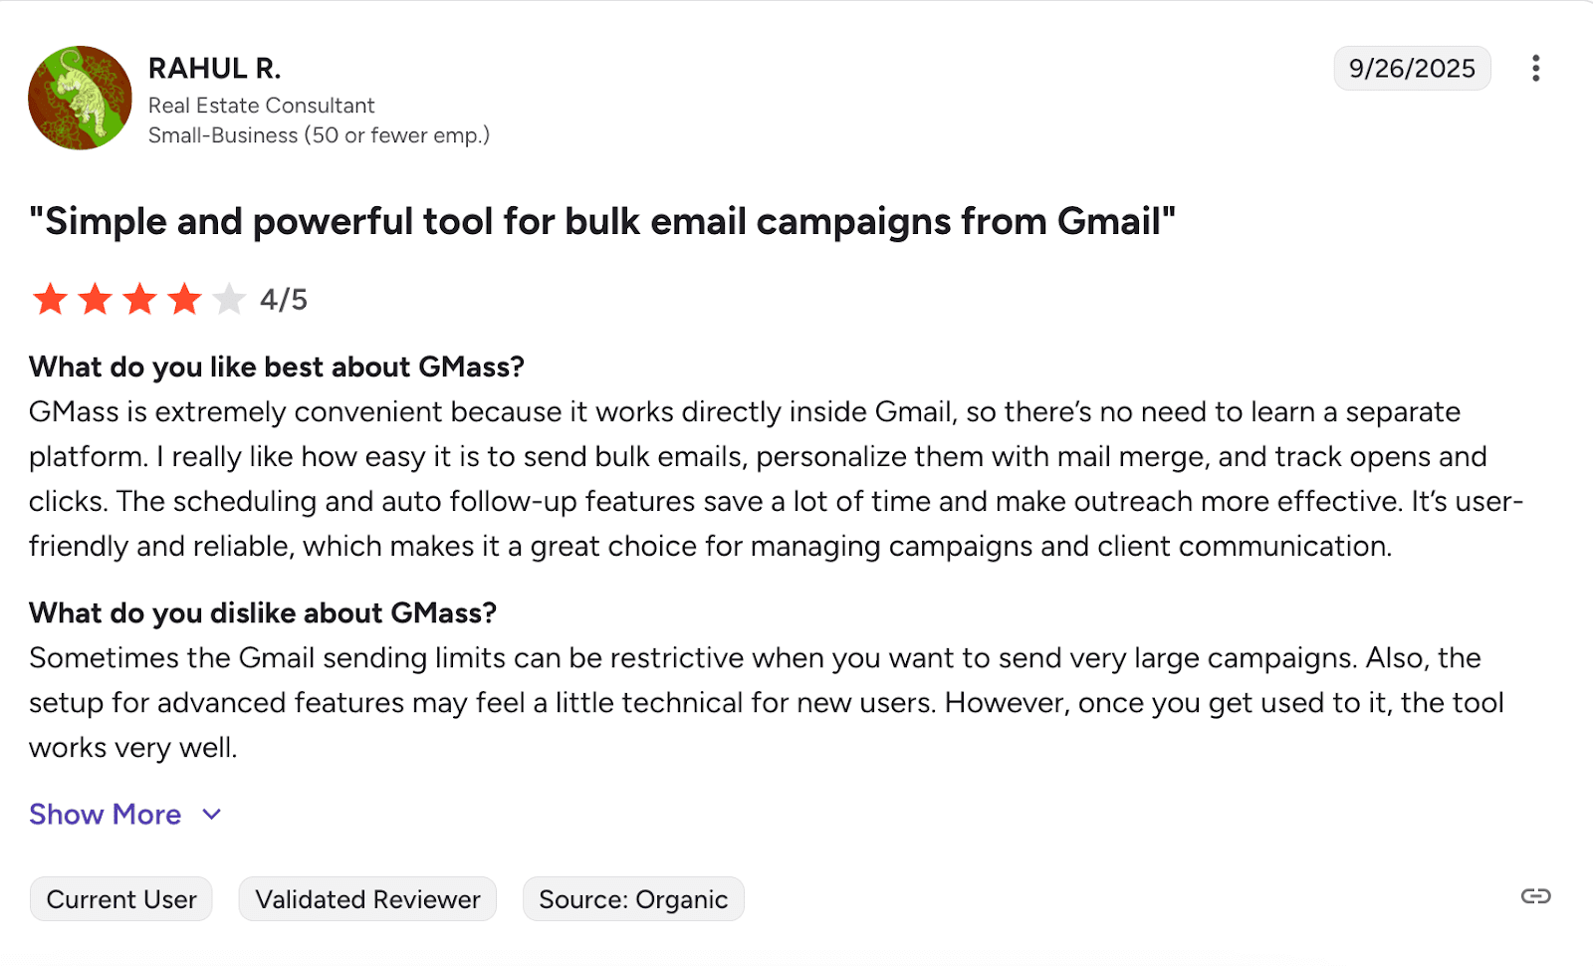
Task: Click the empty gray fifth star
Action: click(x=229, y=299)
